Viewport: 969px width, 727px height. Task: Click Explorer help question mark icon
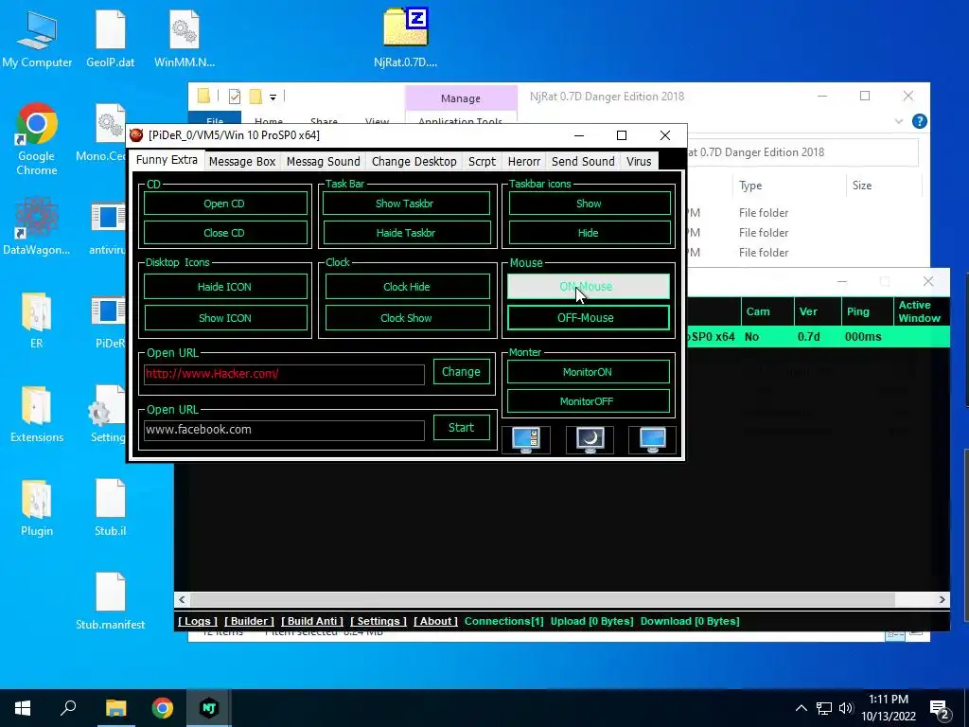[x=920, y=121]
